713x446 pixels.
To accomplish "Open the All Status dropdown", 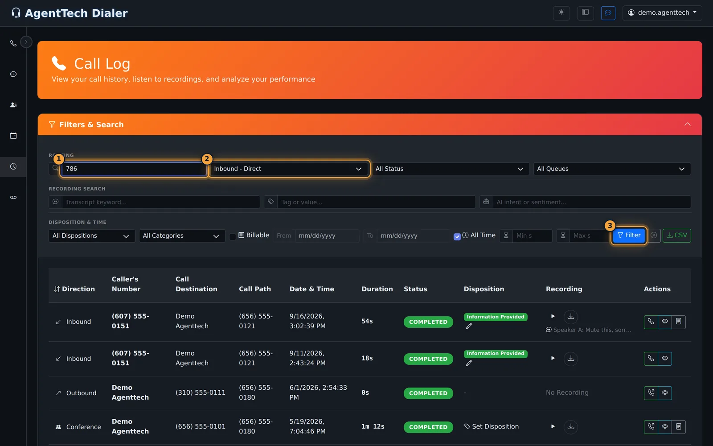I will [x=451, y=169].
